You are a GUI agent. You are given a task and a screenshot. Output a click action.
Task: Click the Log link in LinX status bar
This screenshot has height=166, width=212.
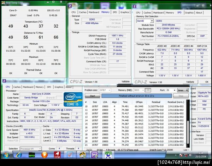[x=186, y=150]
